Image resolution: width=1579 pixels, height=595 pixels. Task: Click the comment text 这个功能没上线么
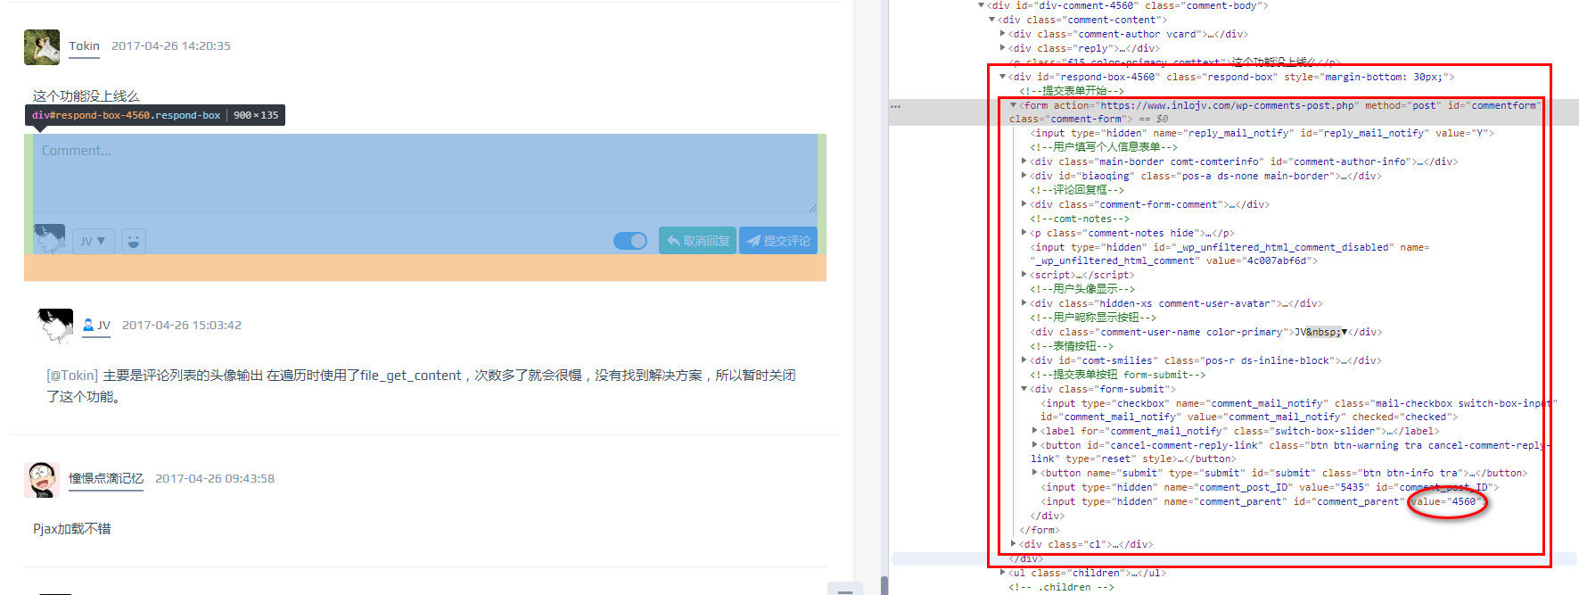(86, 96)
